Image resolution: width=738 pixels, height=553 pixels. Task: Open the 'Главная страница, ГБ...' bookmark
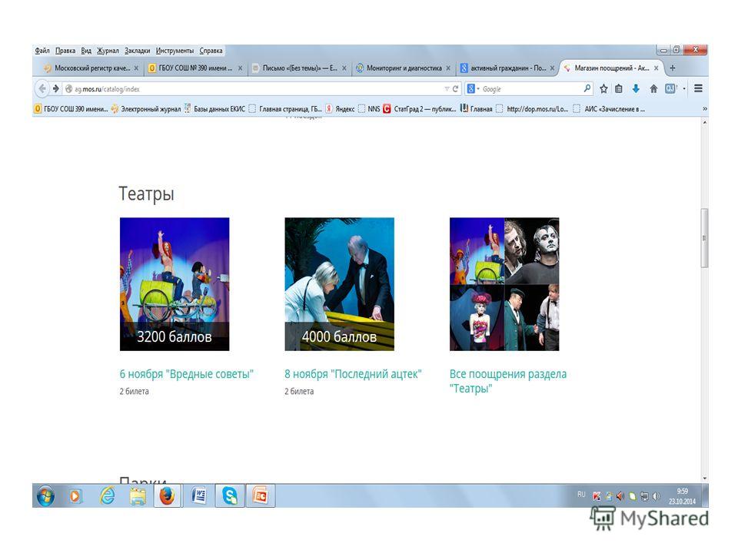(x=285, y=108)
